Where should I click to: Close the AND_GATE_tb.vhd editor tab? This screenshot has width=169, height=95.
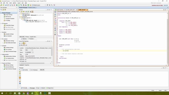click(x=87, y=10)
